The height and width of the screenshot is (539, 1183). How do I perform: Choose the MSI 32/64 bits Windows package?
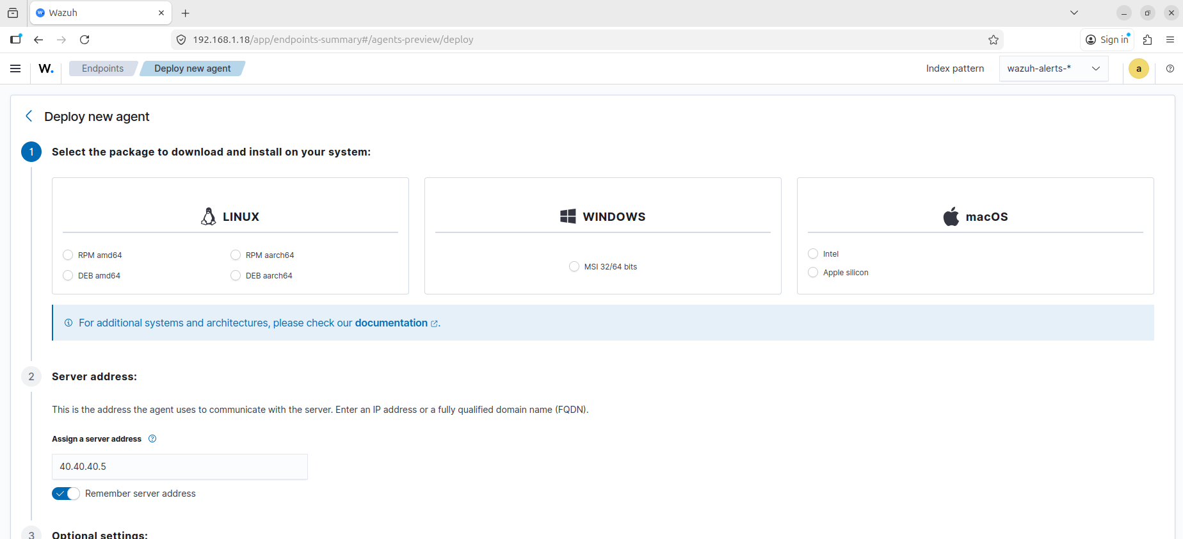(x=574, y=266)
